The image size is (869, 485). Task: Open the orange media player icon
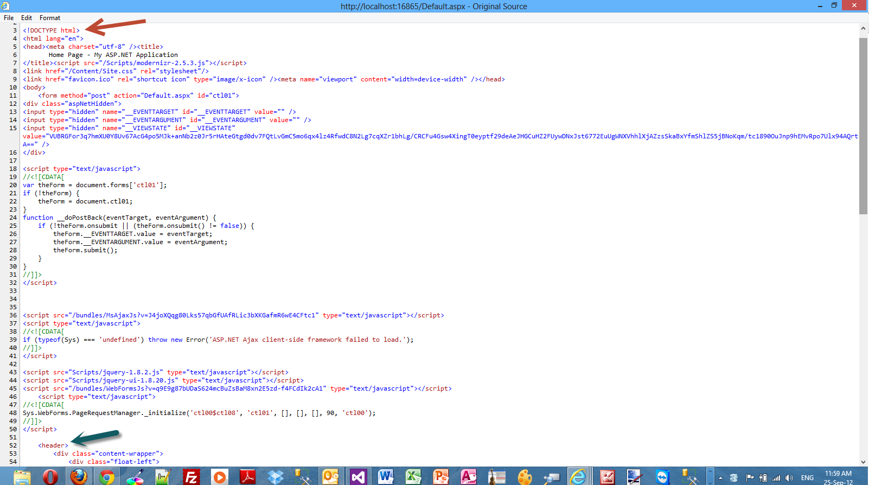tap(219, 477)
